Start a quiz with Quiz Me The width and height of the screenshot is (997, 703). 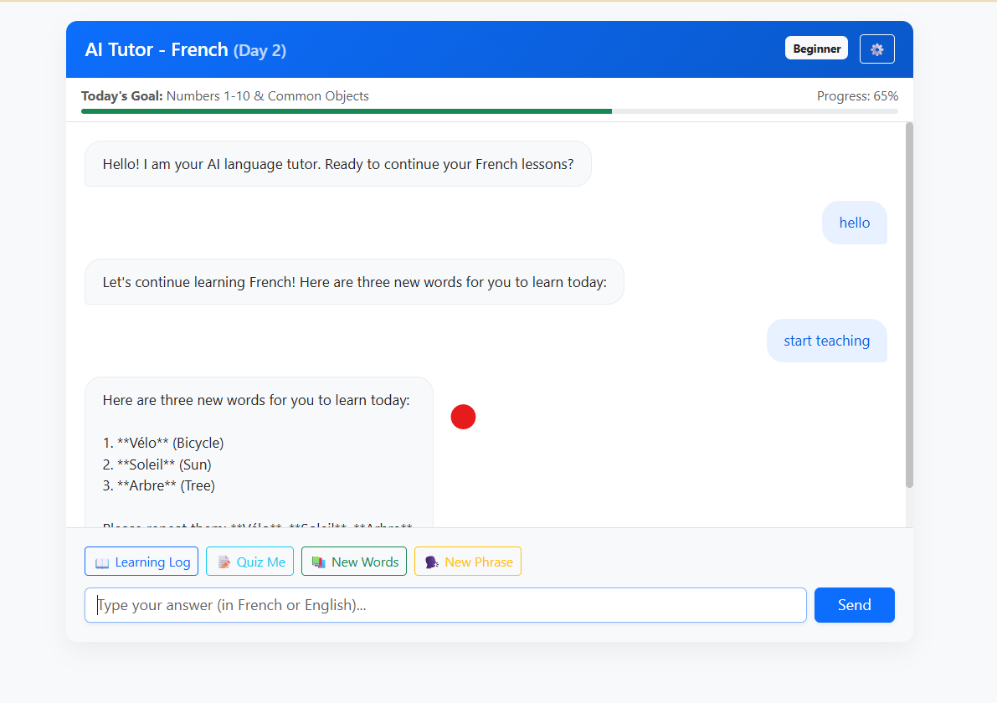coord(249,561)
